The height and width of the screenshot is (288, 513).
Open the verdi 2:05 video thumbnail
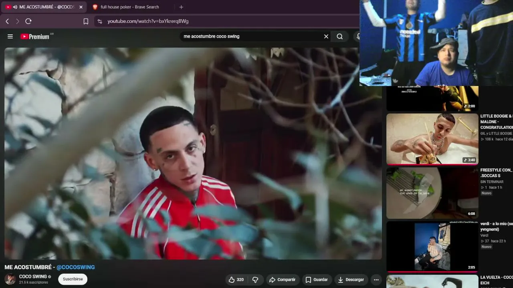coord(432,247)
